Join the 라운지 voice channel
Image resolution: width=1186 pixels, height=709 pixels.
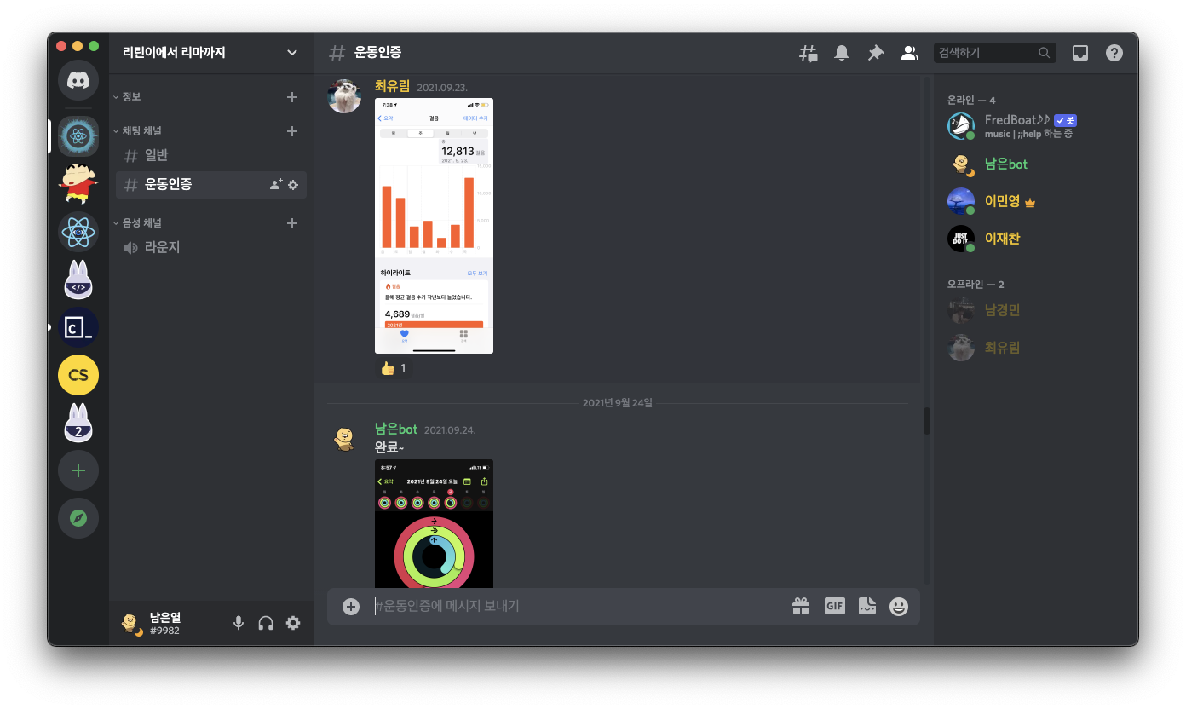pos(211,247)
